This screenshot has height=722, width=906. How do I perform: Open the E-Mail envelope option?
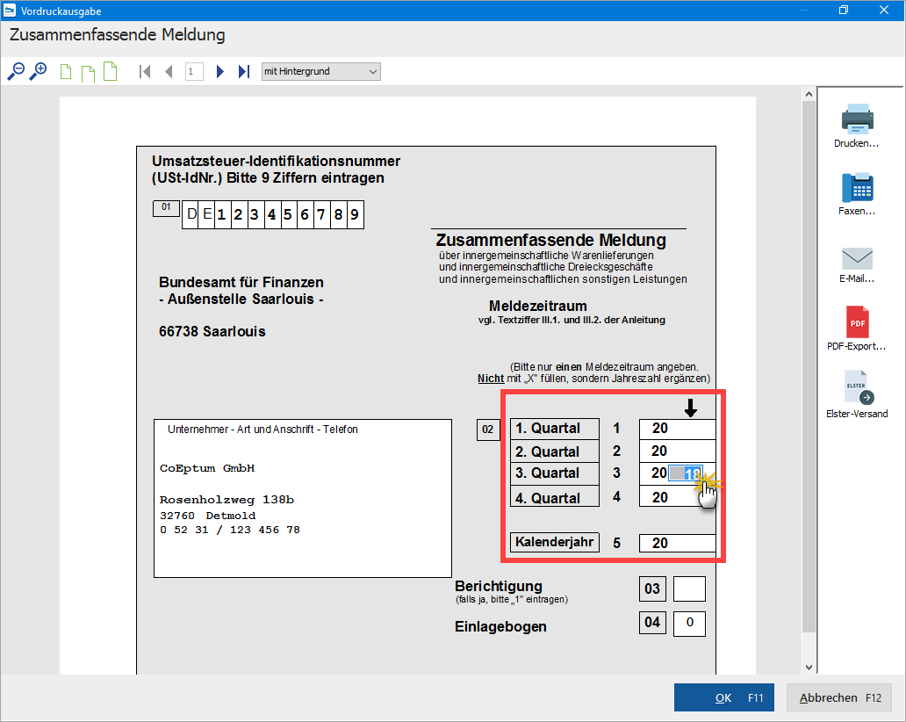857,265
